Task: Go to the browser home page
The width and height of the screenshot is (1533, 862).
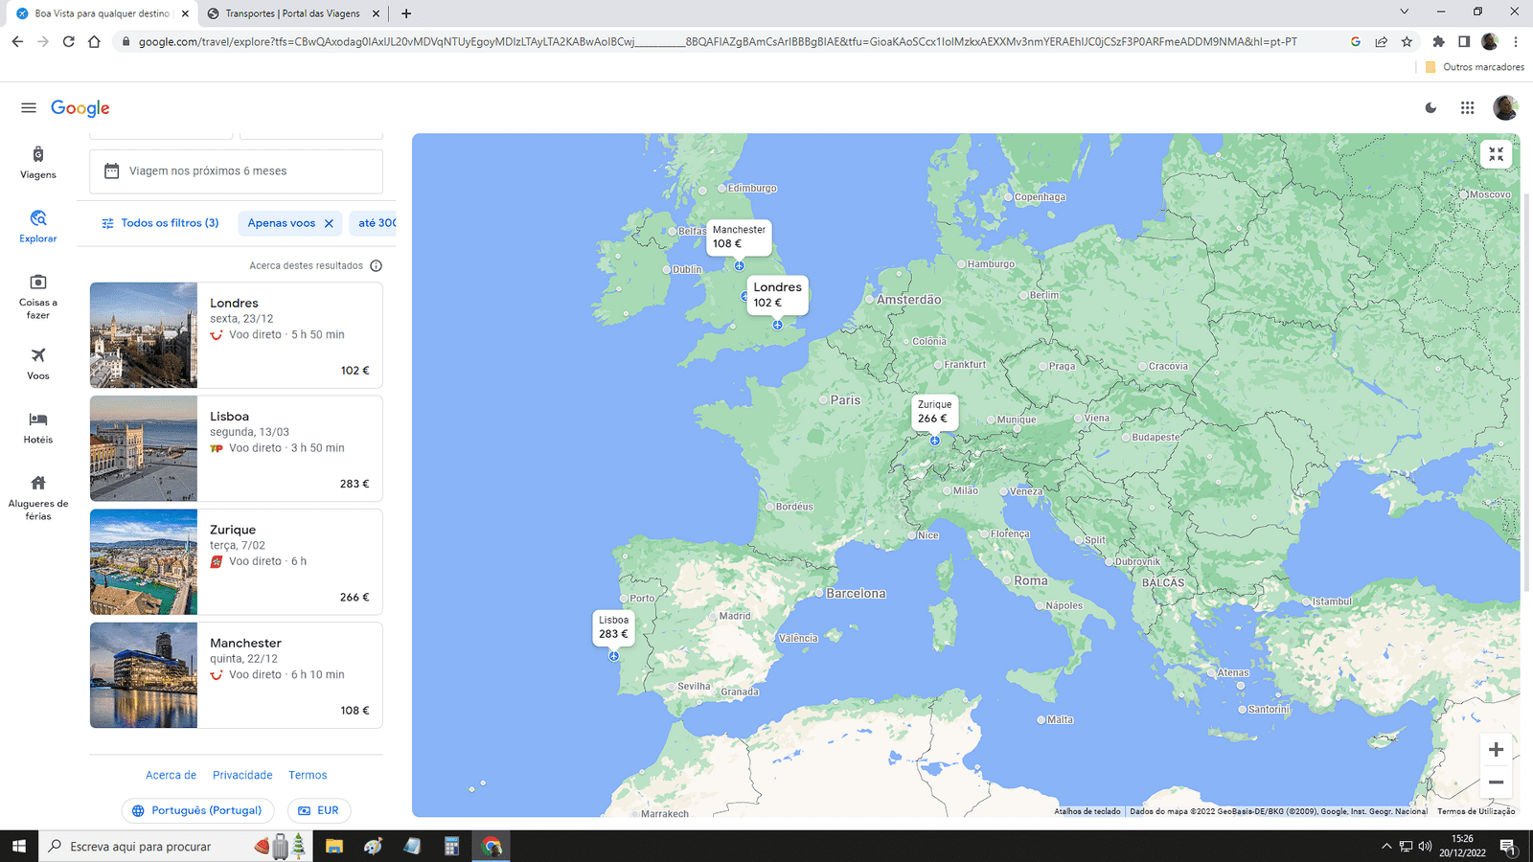Action: click(x=94, y=41)
